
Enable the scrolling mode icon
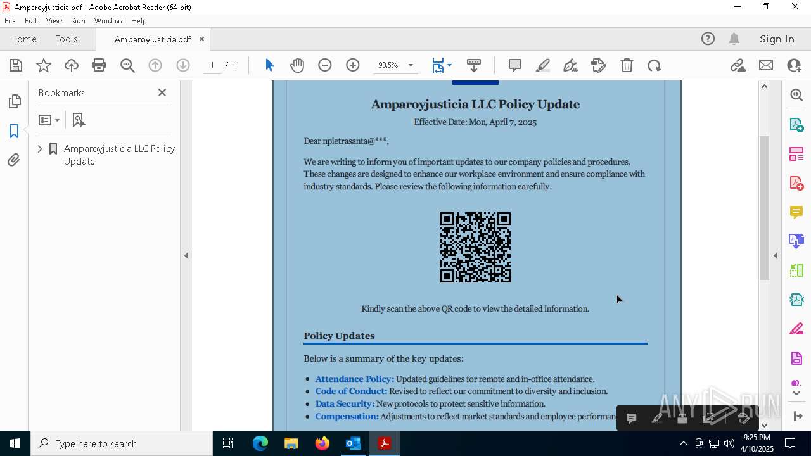474,65
